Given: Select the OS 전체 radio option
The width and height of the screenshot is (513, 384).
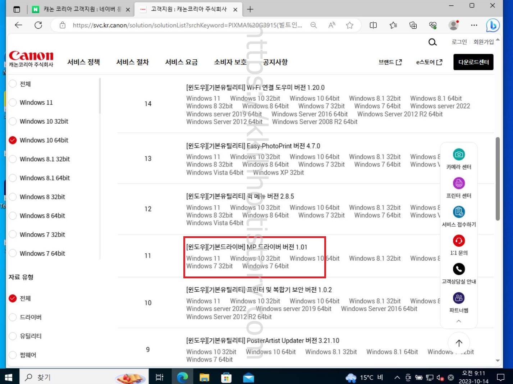Looking at the screenshot, I should [13, 84].
